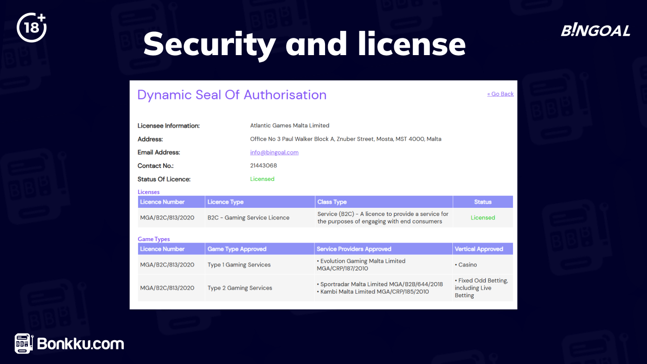Click contact number 21443068
Screen dimensions: 647x364
(x=263, y=165)
